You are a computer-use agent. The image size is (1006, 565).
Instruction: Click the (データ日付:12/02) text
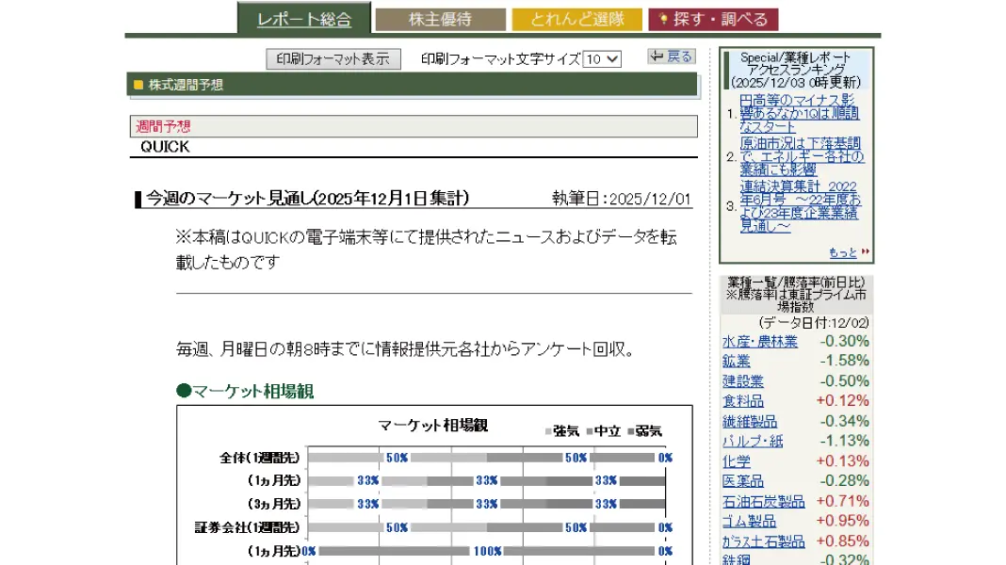click(814, 323)
